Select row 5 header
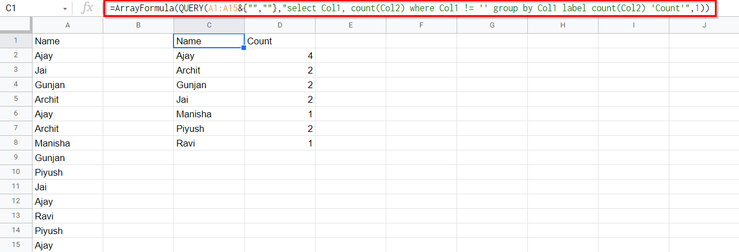739x252 pixels. pos(16,99)
